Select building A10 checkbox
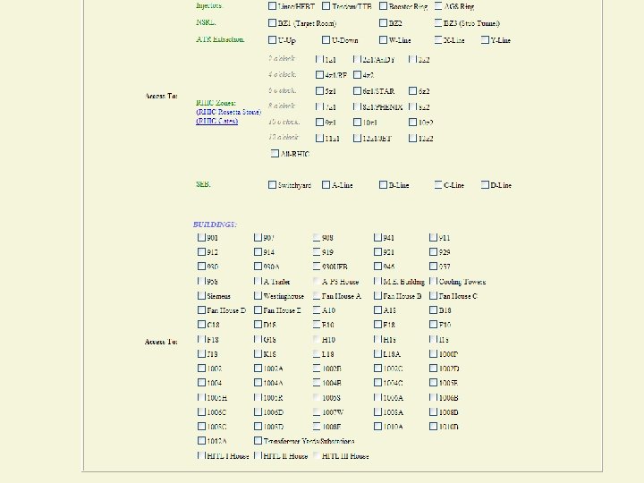The height and width of the screenshot is (483, 644). coord(317,309)
